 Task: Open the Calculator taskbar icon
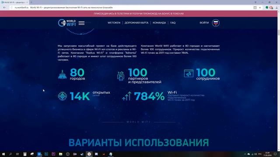click(x=25, y=154)
